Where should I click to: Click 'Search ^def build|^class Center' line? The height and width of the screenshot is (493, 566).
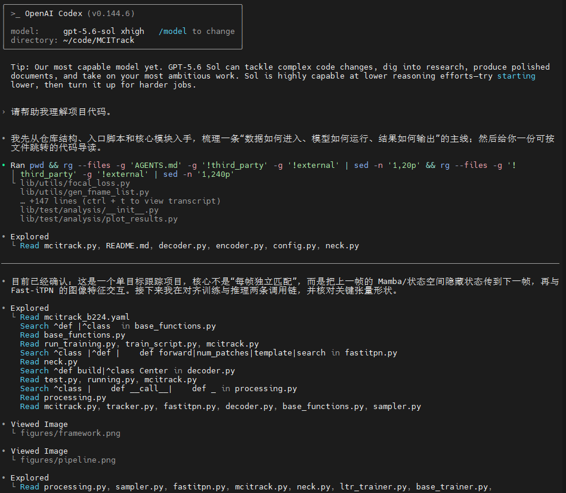pos(128,371)
